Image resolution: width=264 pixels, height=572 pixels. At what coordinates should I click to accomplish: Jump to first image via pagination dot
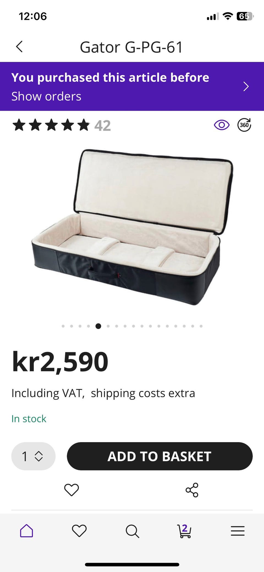(x=63, y=326)
